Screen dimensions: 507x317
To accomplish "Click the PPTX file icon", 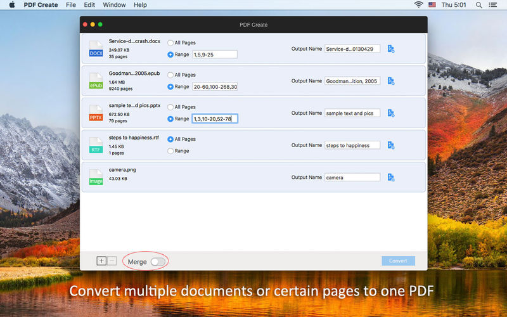I will pyautogui.click(x=96, y=113).
